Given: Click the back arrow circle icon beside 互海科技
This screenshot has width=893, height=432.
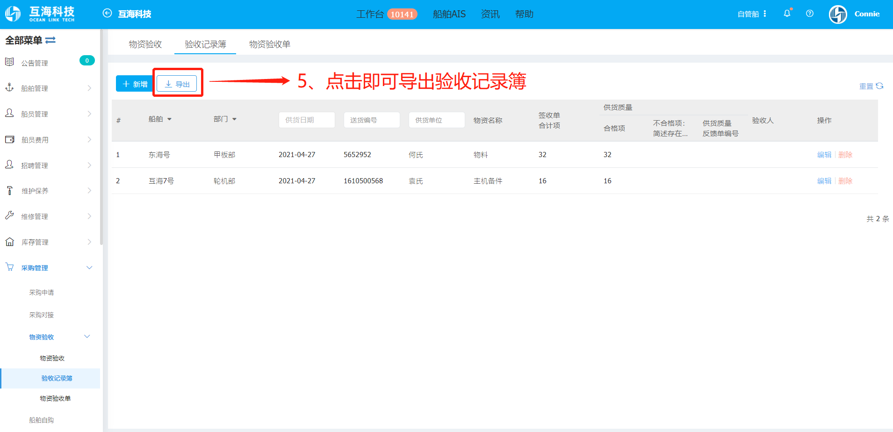Looking at the screenshot, I should click(x=107, y=14).
